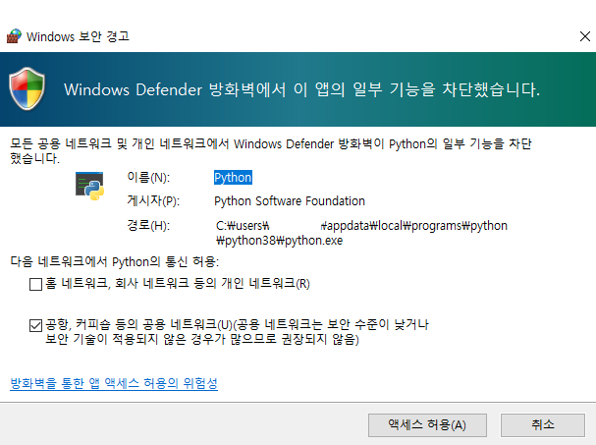Screen dimensions: 596x445
Task: Click the description about blocked Python features
Action: (x=271, y=151)
